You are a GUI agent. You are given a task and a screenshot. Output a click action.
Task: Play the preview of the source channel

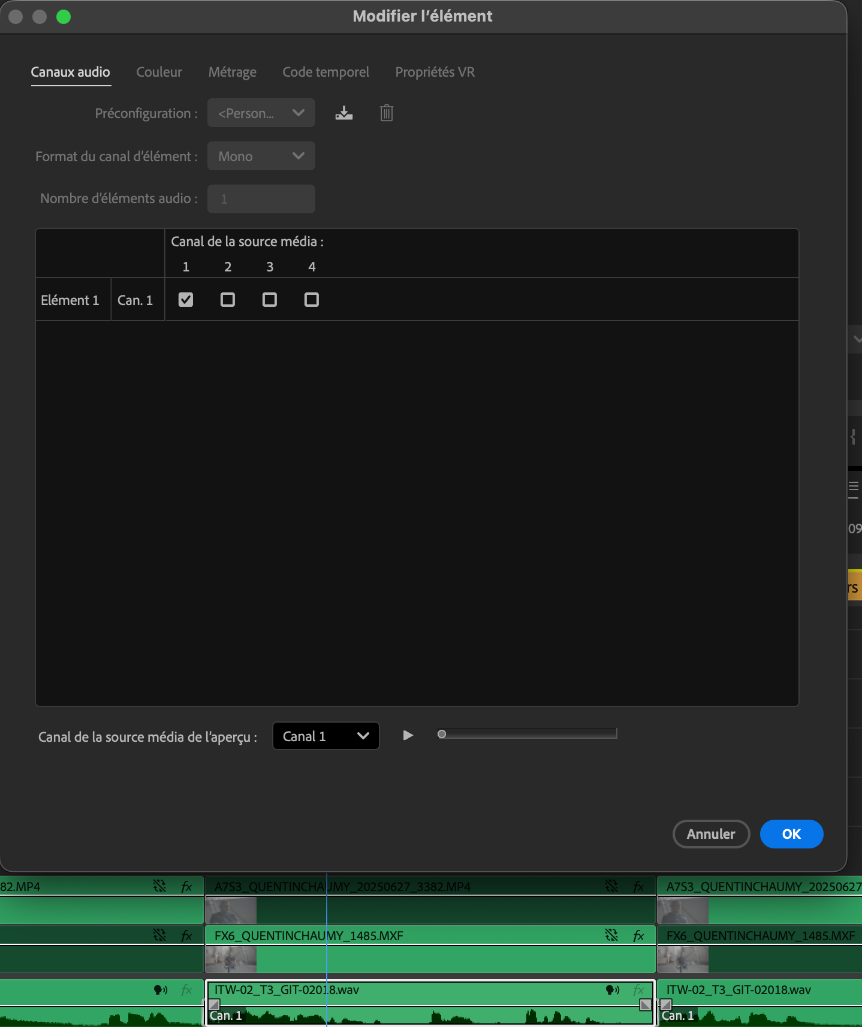click(x=408, y=735)
